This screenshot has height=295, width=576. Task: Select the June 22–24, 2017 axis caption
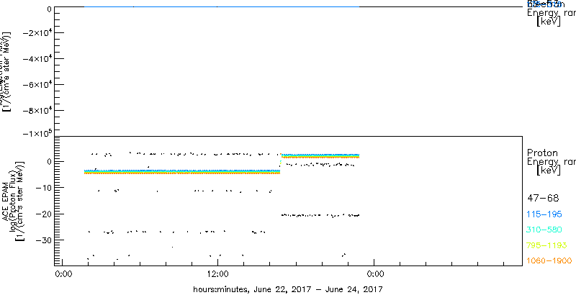point(289,289)
